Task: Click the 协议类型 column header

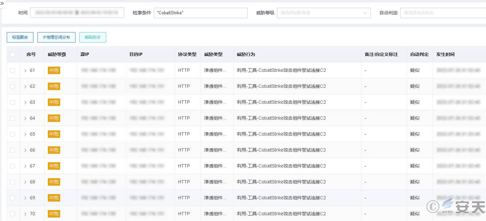Action: pyautogui.click(x=187, y=54)
